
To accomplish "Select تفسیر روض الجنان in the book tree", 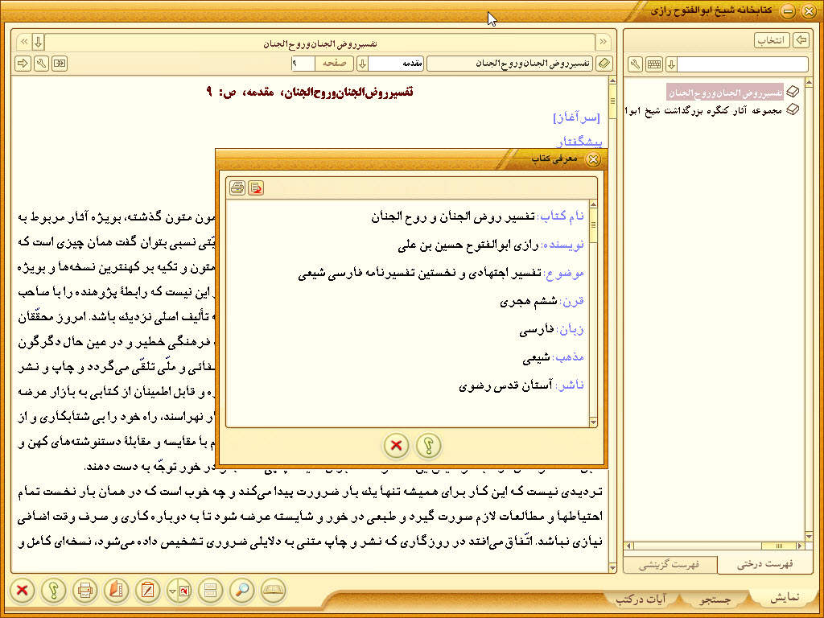I will [x=725, y=93].
